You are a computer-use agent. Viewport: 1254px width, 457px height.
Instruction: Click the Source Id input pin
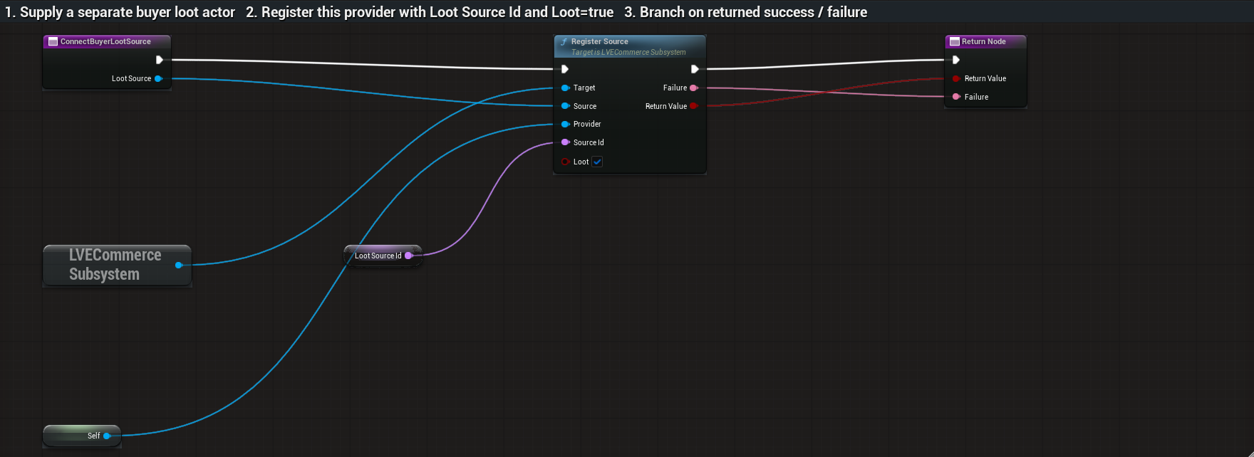click(565, 142)
